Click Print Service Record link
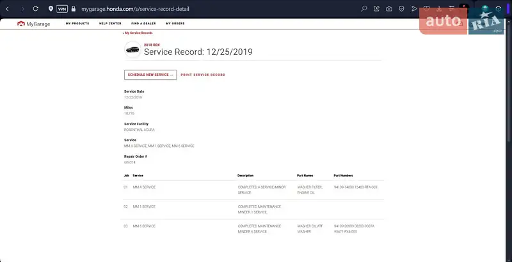 [203, 75]
